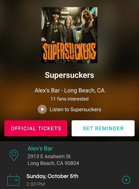
Task: Tap the 2913 E Anaheim St address line
Action: (49, 156)
